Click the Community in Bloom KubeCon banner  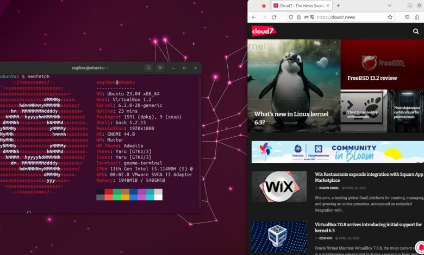coord(338,152)
